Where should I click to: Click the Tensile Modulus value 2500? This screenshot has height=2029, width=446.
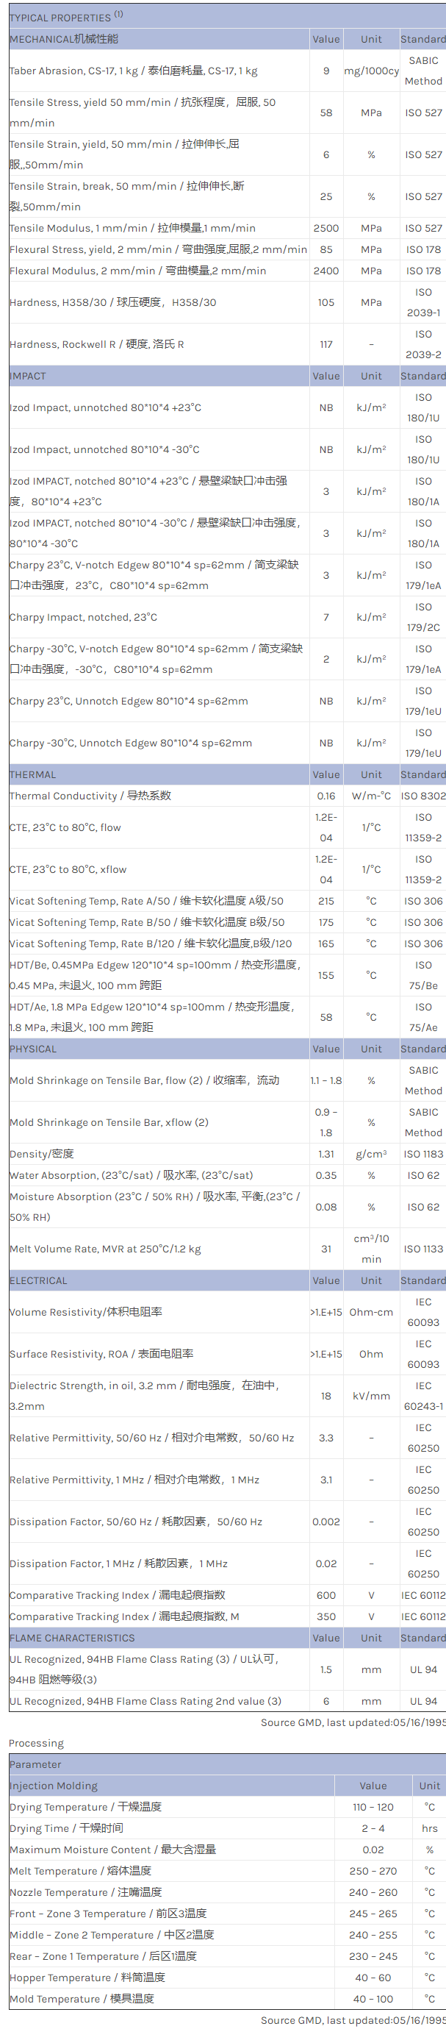pos(325,229)
